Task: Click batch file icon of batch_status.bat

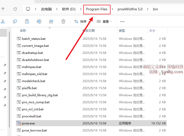Action: (19, 39)
